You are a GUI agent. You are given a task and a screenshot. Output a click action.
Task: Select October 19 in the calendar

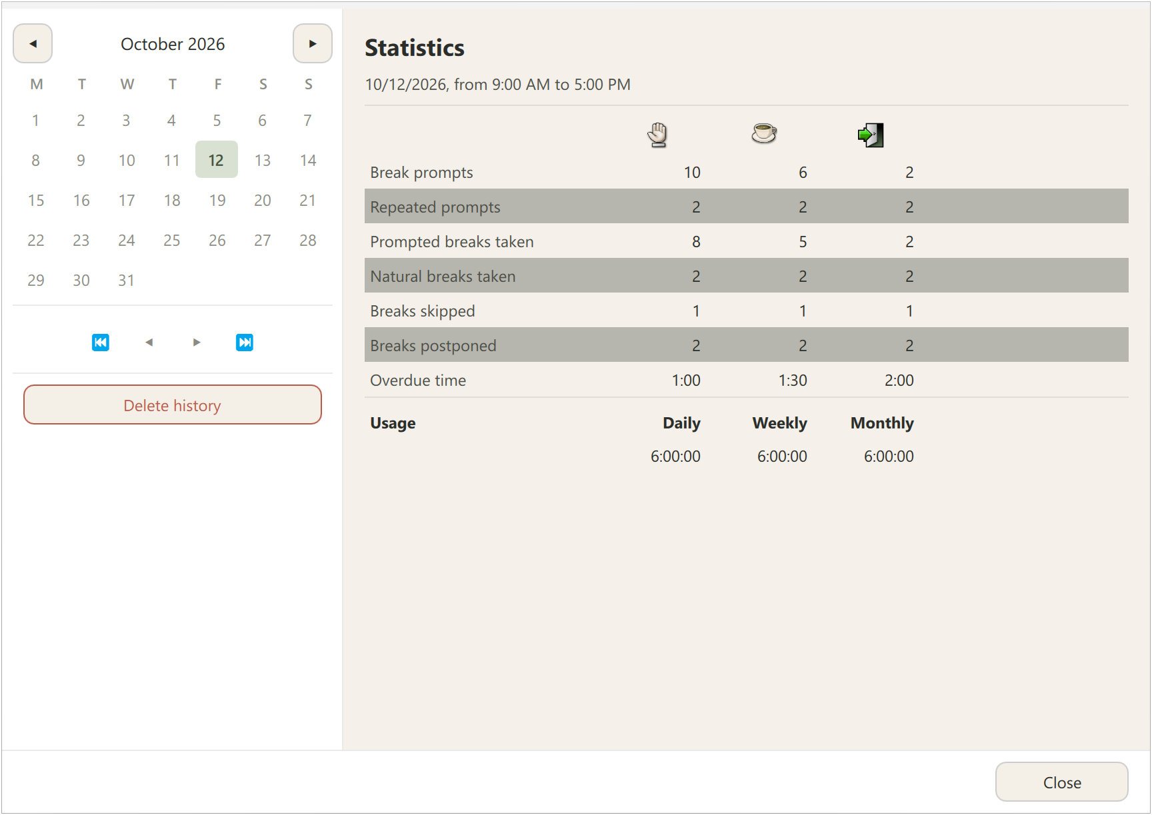click(217, 201)
